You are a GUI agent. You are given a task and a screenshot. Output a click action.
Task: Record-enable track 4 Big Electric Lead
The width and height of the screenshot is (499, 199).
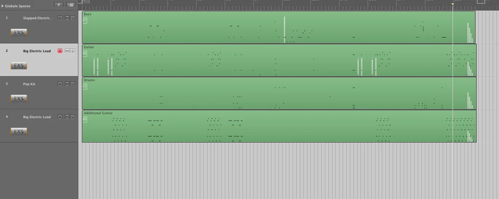[60, 117]
